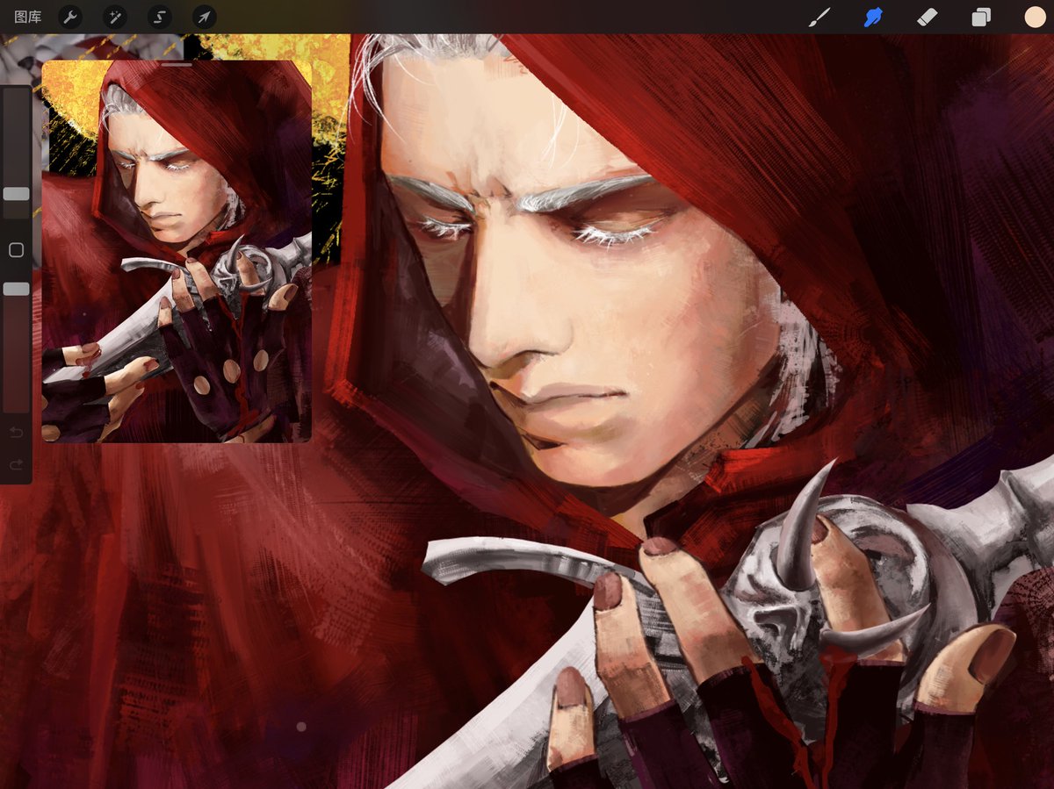Activate the Transform arrow tool
The image size is (1054, 789).
204,17
